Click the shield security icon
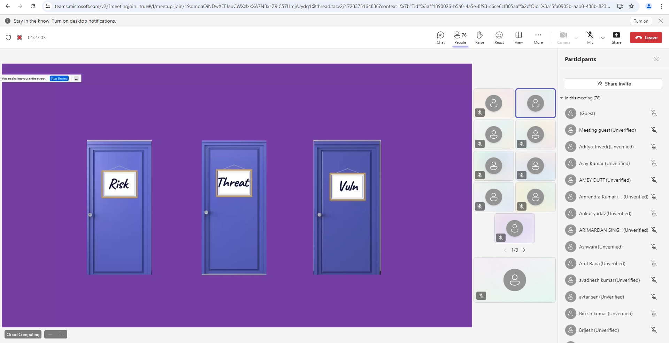 click(8, 38)
